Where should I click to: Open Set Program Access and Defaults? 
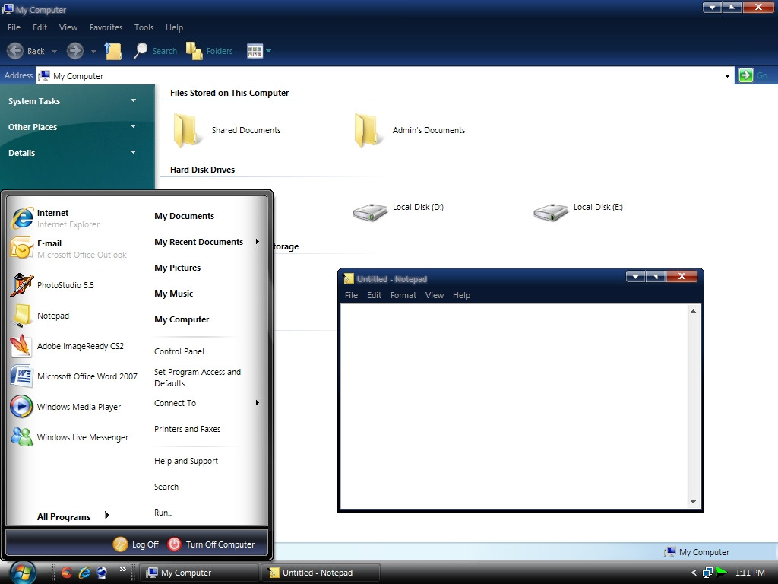198,377
